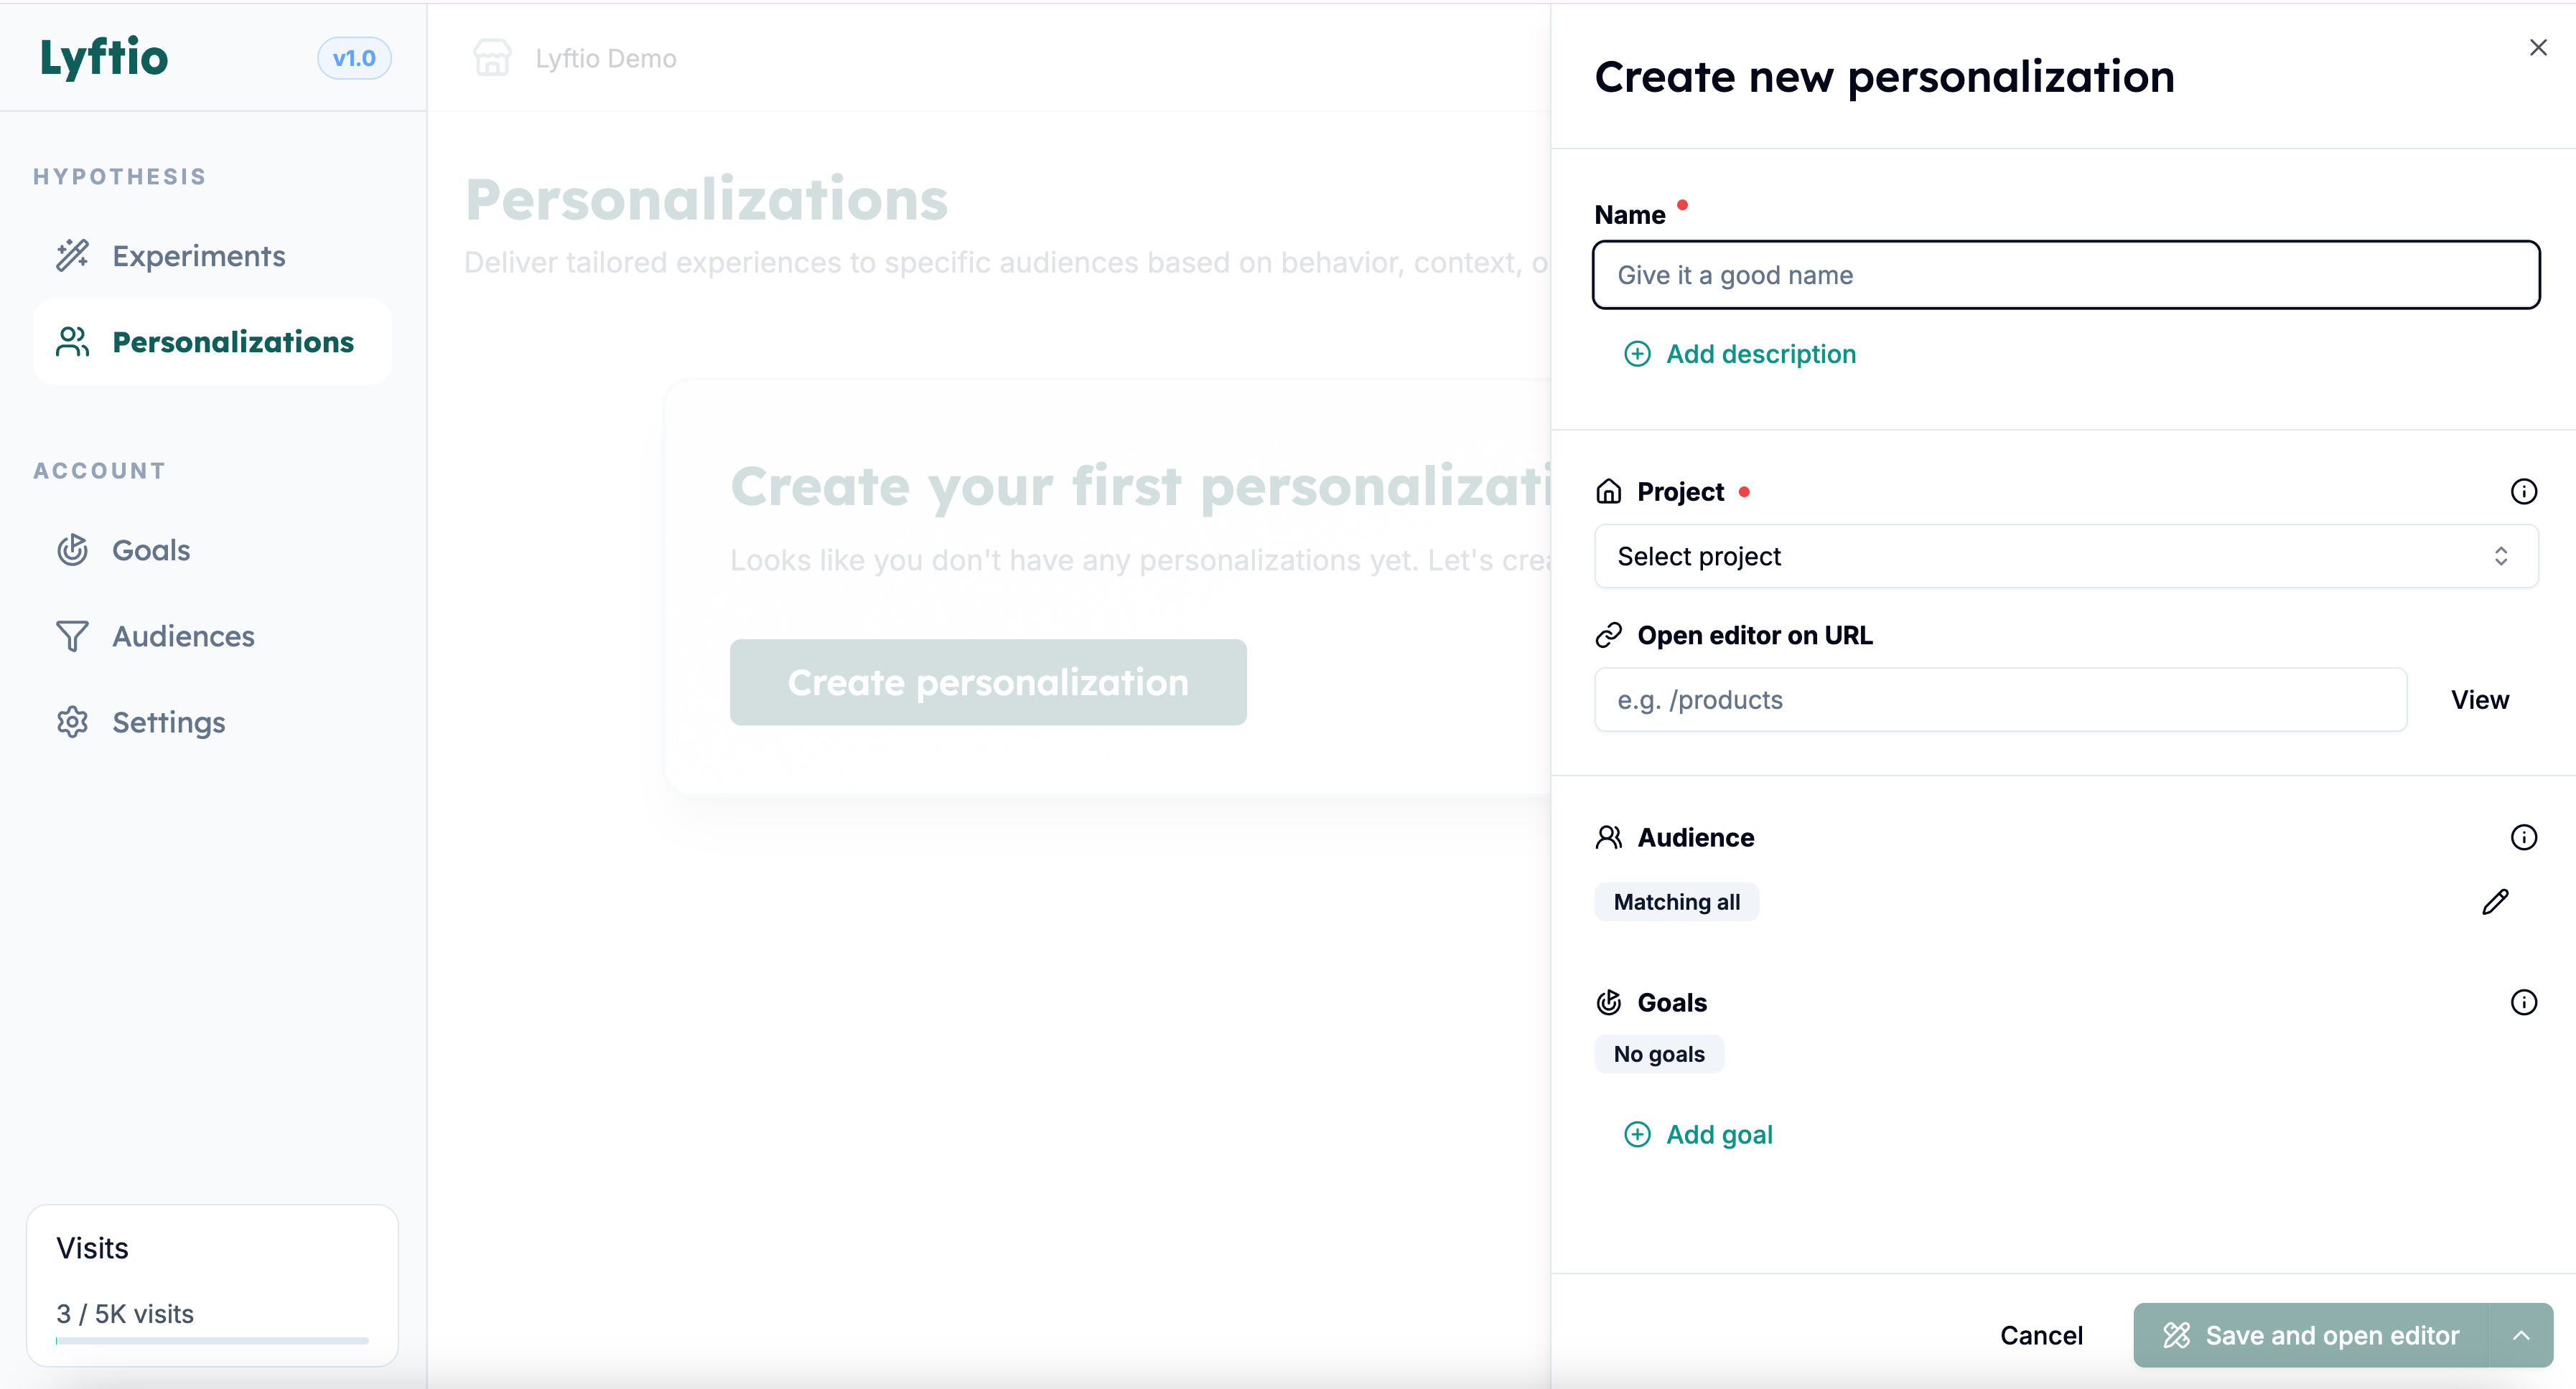
Task: Edit the audience using the pencil icon
Action: tap(2496, 901)
